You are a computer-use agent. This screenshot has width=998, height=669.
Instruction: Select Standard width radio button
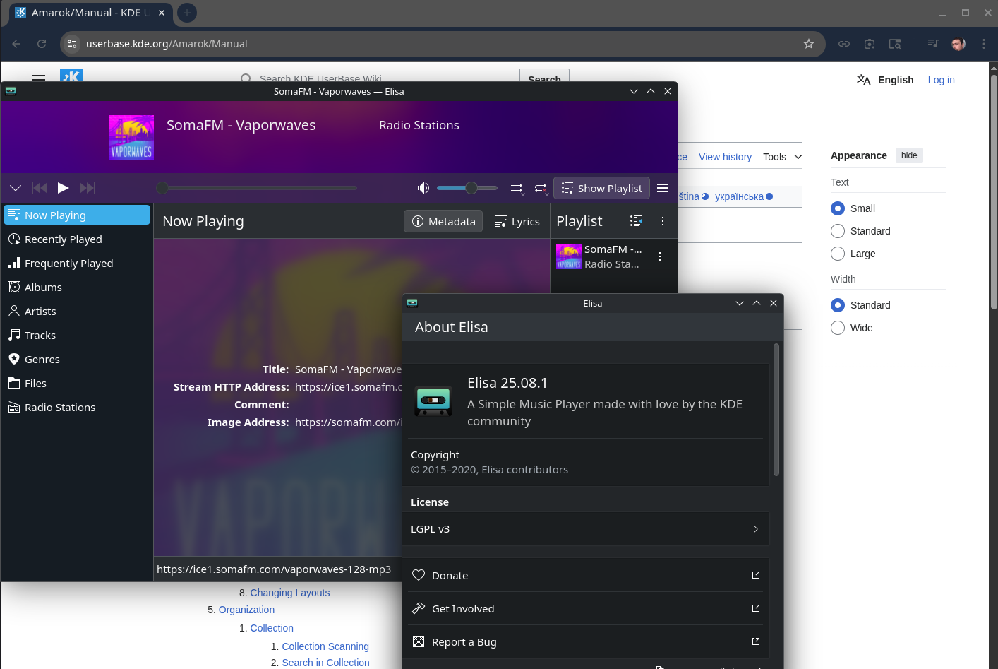[x=838, y=305]
